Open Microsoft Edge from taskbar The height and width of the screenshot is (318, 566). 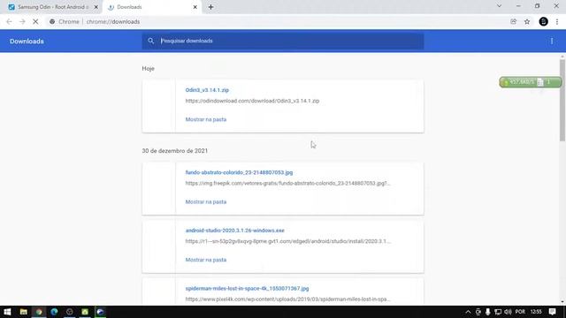point(54,312)
